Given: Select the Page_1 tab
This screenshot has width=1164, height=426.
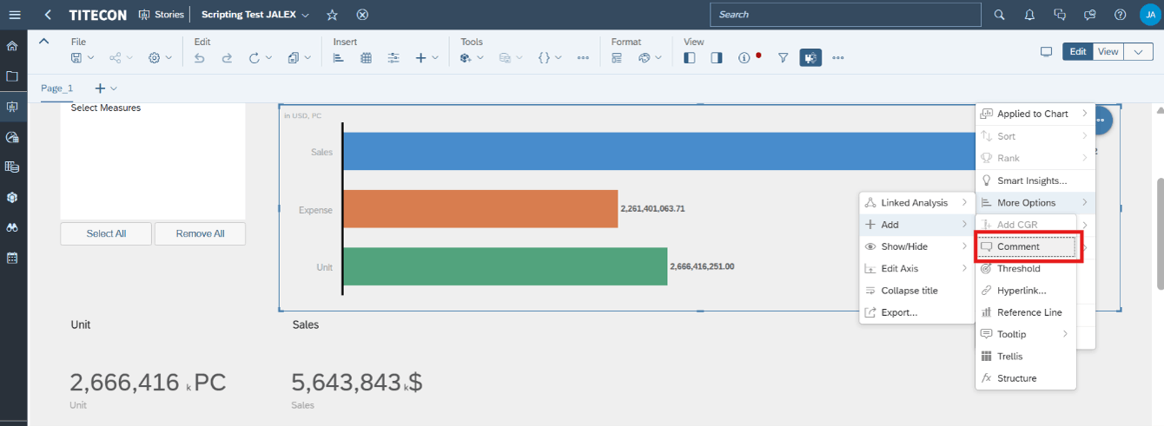Looking at the screenshot, I should click(57, 88).
